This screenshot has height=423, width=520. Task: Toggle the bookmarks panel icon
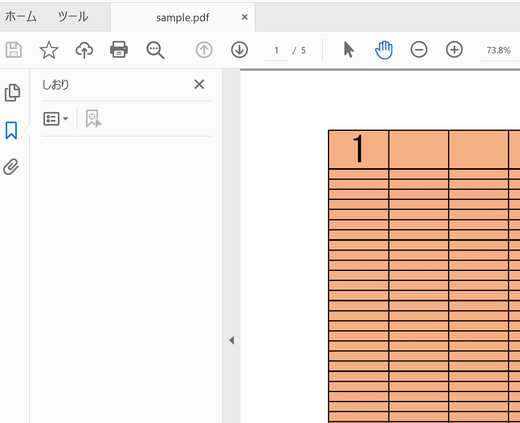click(11, 130)
